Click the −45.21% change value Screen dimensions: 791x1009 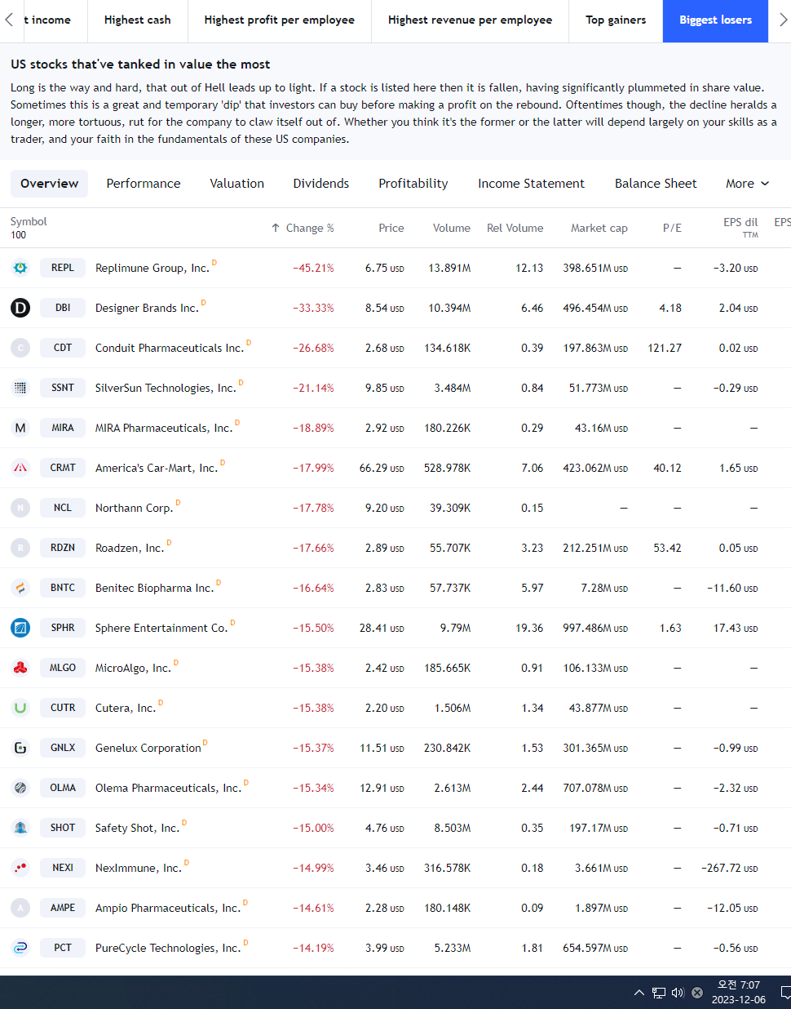[x=314, y=268]
